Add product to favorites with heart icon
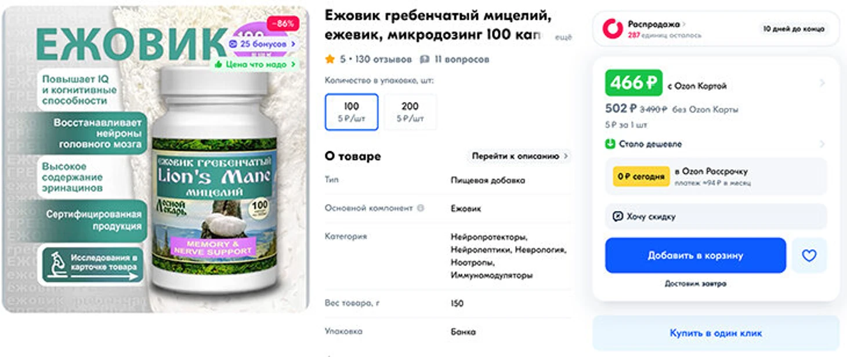 coord(809,255)
